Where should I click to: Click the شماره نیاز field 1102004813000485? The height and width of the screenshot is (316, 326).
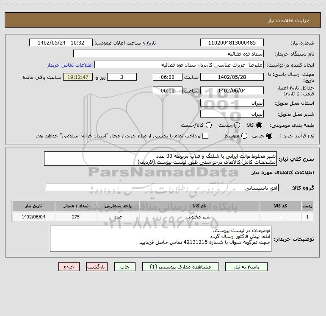pyautogui.click(x=232, y=42)
